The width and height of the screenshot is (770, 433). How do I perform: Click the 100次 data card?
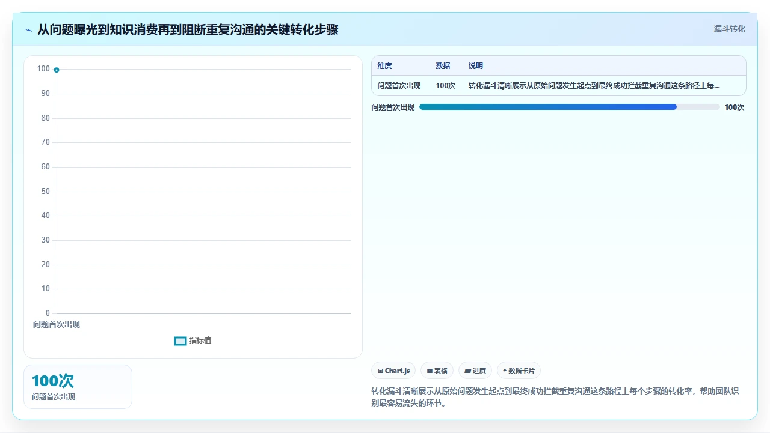(x=78, y=387)
